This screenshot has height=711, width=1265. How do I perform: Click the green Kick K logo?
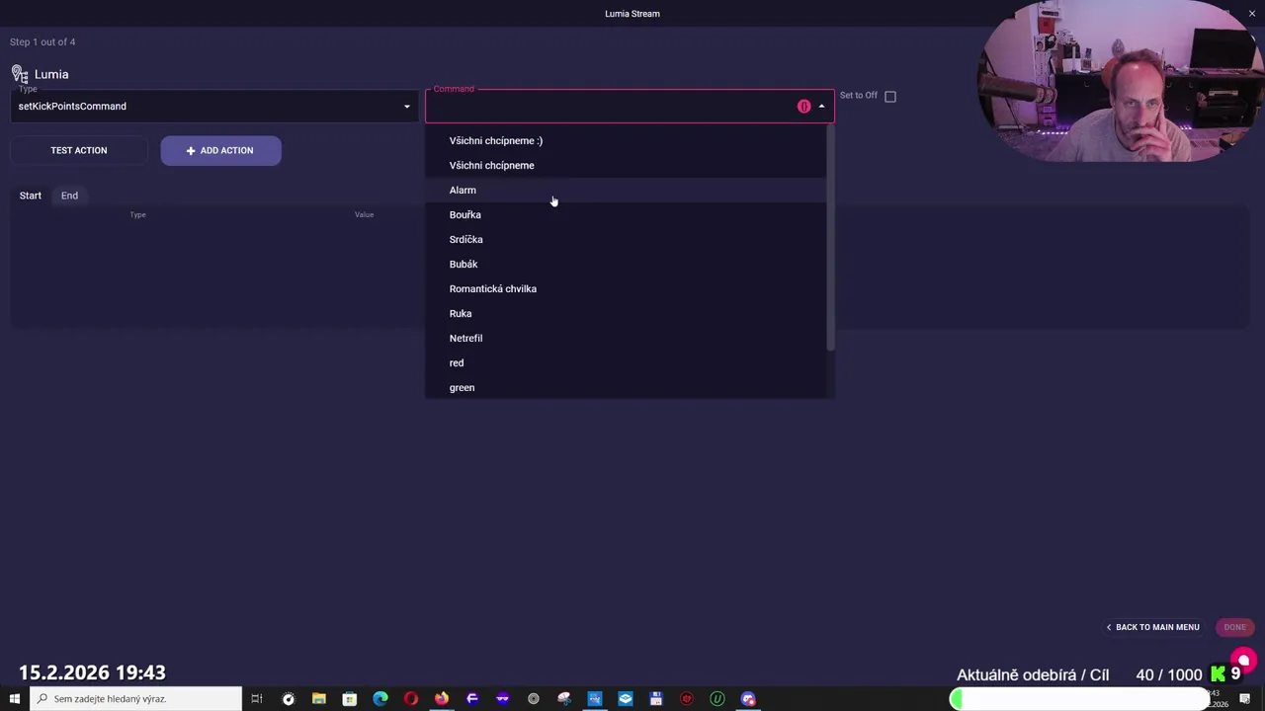1219,674
